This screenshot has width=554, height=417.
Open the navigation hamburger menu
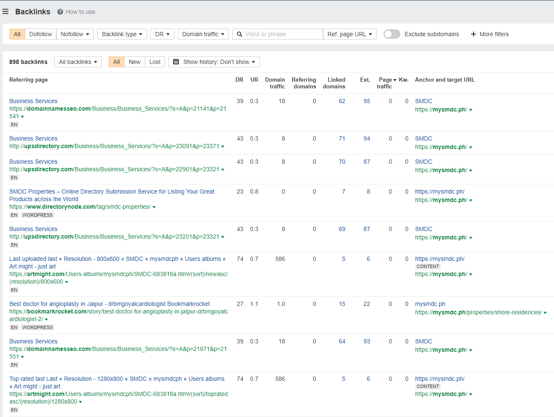[x=5, y=11]
